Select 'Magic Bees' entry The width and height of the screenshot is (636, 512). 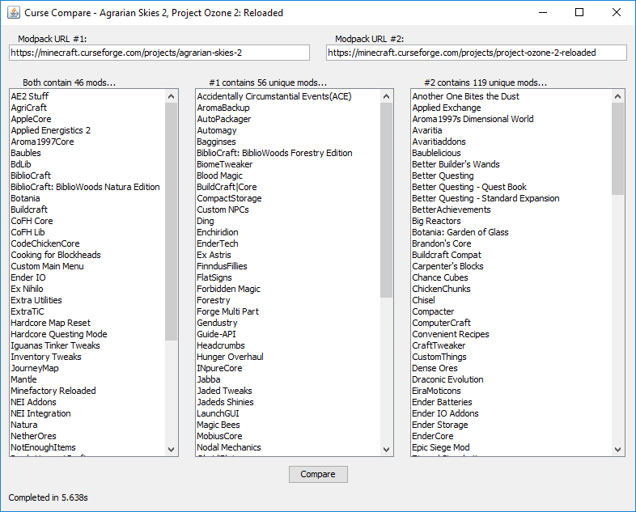pos(218,425)
